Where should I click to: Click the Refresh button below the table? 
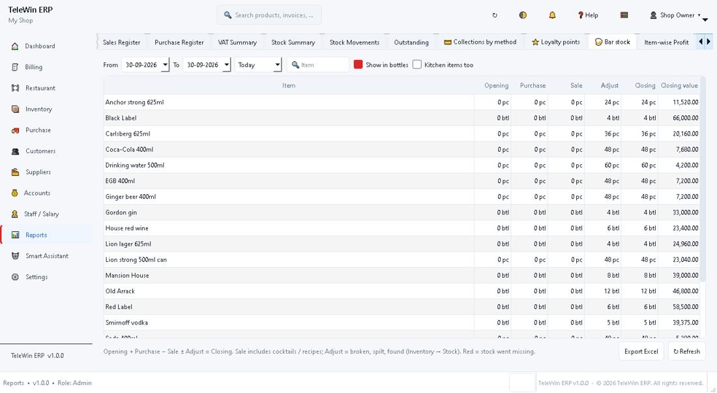coord(686,351)
